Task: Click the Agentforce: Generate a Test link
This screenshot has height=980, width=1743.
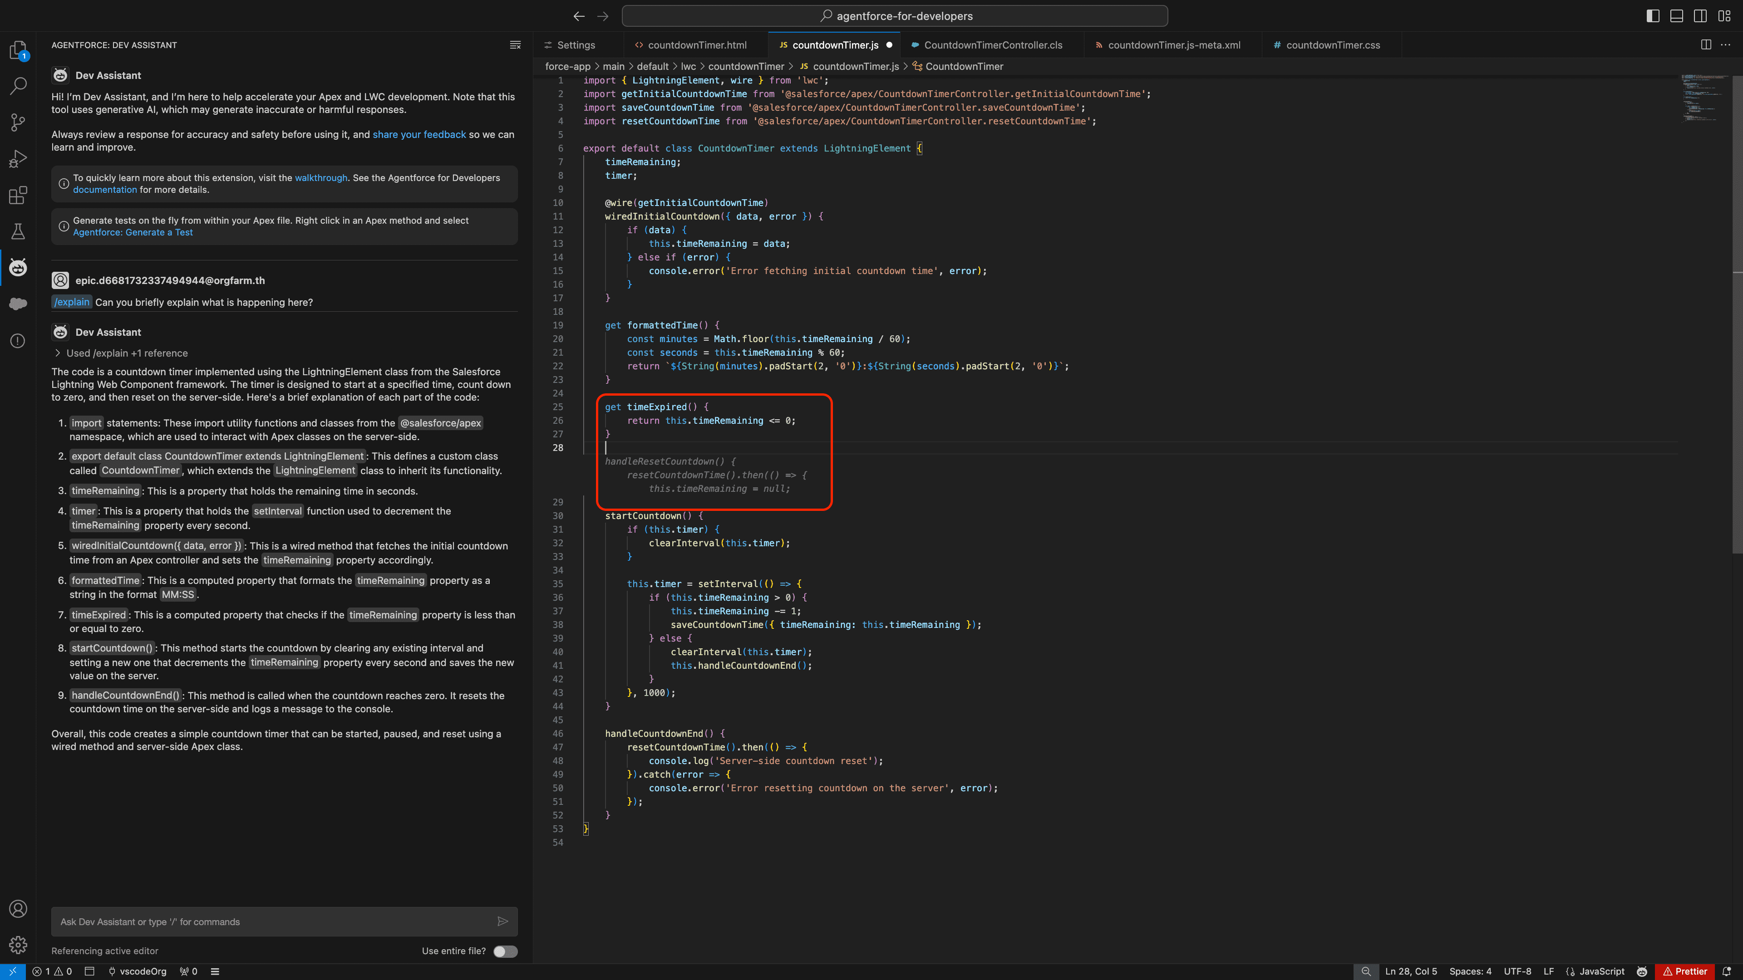Action: 133,233
